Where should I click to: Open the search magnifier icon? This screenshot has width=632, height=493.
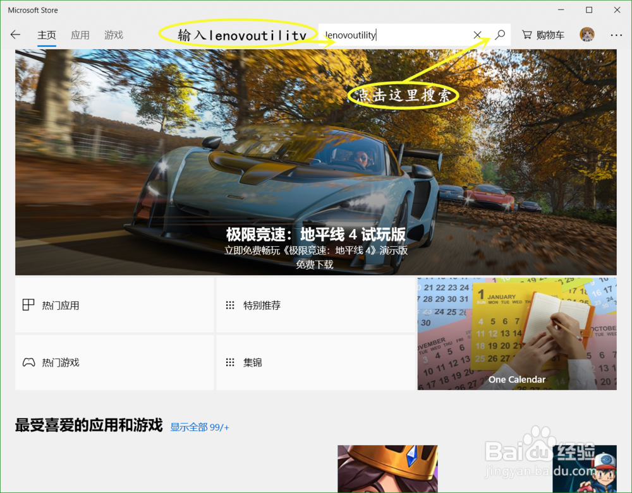click(500, 35)
